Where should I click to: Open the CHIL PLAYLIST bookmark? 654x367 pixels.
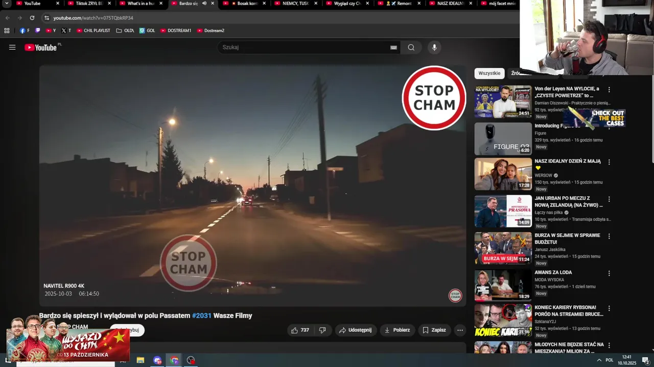tap(94, 31)
